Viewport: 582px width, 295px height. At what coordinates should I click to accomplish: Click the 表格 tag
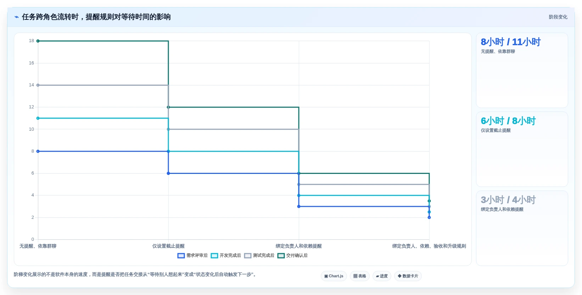click(360, 276)
